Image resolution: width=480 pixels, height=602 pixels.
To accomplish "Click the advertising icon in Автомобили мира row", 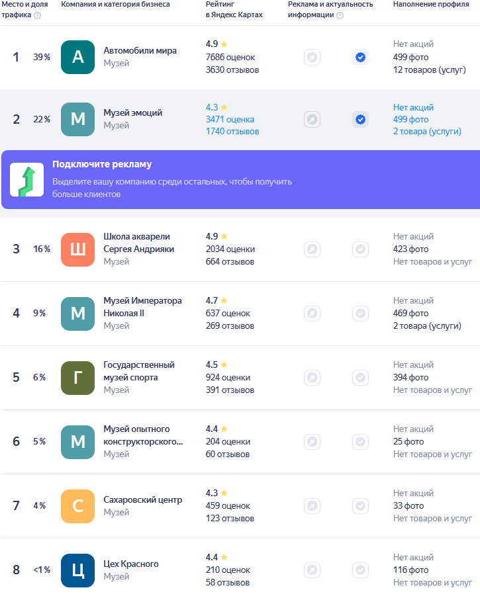I will coord(312,58).
